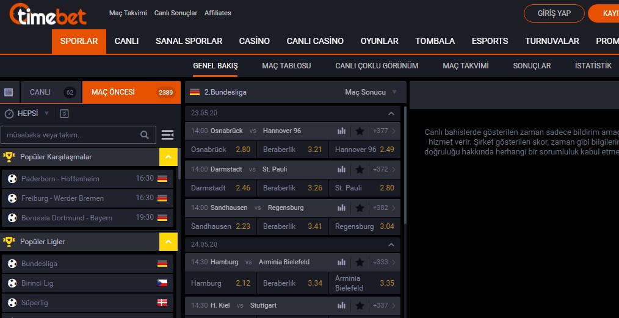Screen dimensions: 619x318
Task: Switch to the SONUÇLAR tab
Action: (532, 66)
